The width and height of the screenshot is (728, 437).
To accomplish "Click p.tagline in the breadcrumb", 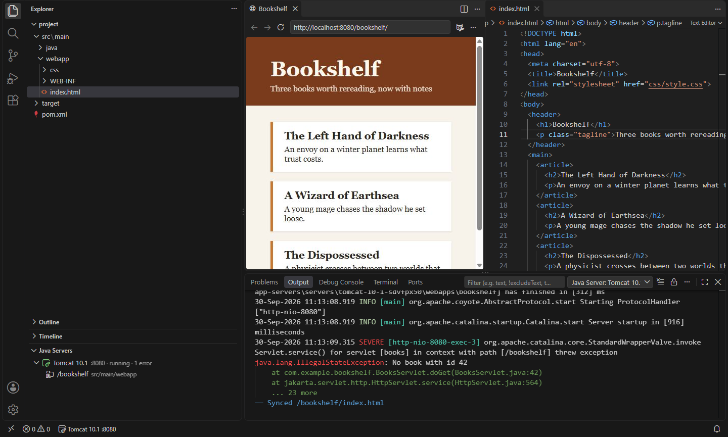I will tap(665, 23).
